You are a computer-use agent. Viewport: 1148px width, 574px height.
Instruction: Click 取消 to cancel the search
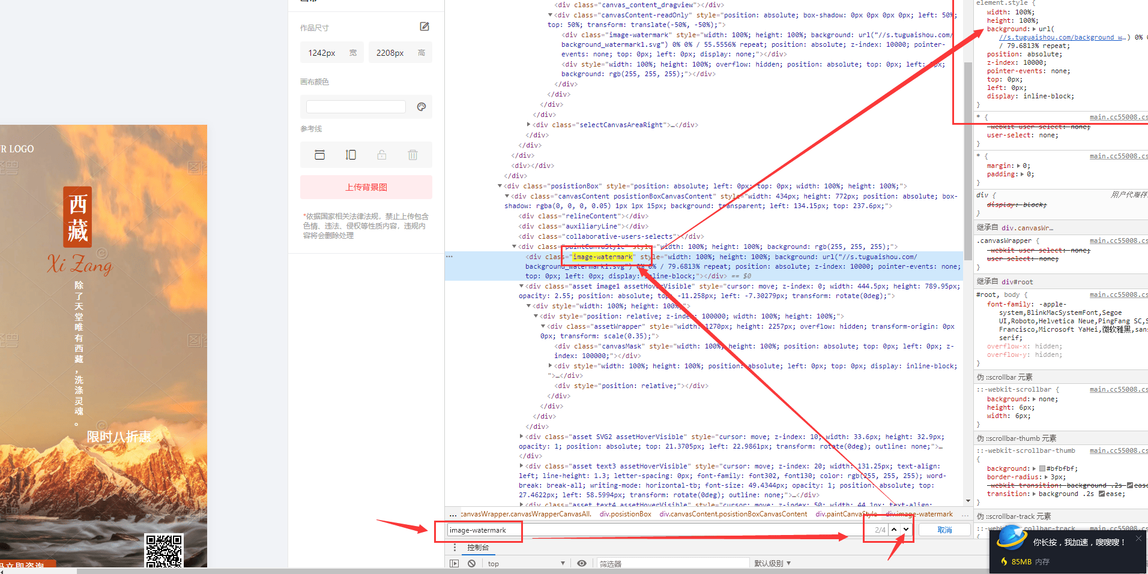[944, 530]
